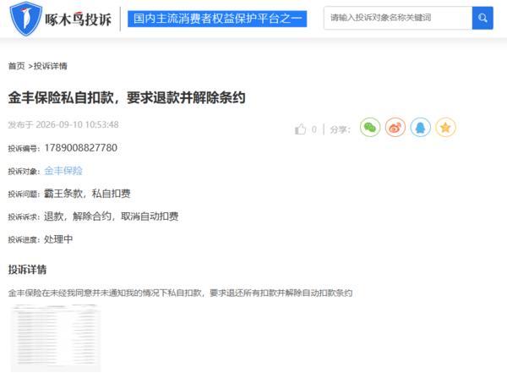
Task: Open the blurred evidence image thumbnail
Action: tap(56, 338)
